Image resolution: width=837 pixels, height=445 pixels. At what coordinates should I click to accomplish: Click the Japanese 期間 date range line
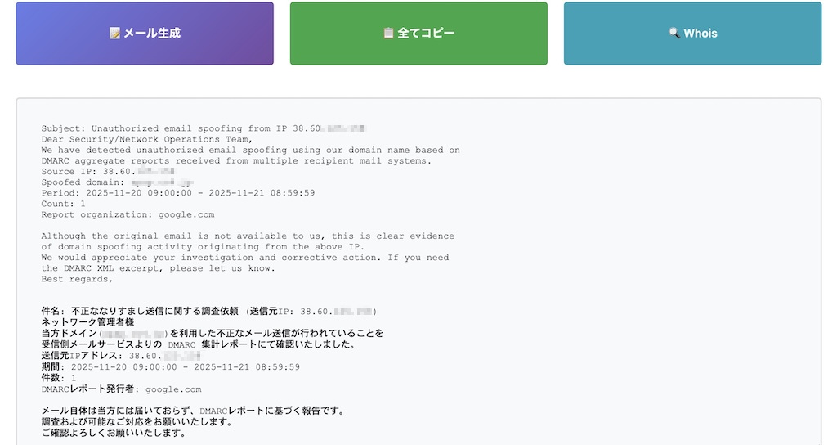[x=170, y=367]
